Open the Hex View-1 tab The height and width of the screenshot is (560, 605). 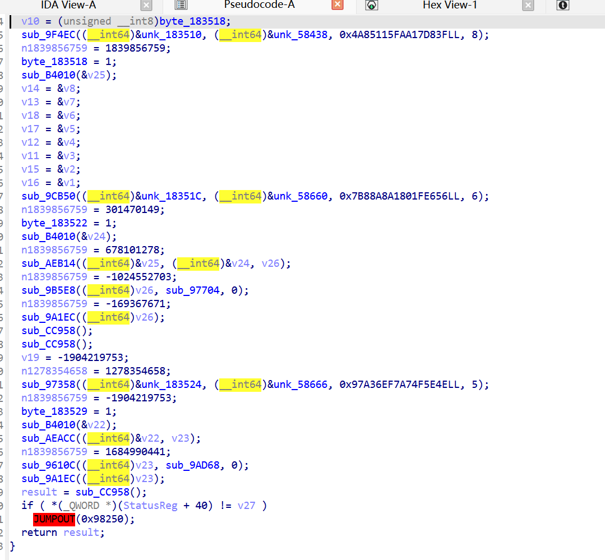point(450,5)
